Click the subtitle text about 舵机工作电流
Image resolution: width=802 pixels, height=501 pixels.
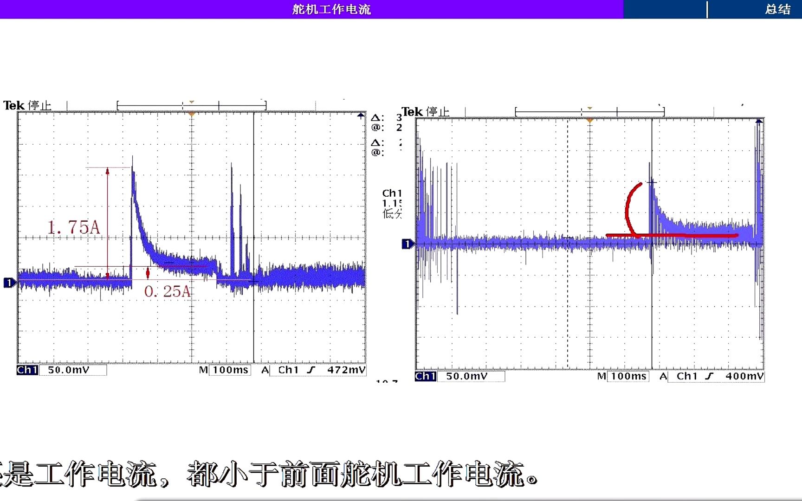pos(269,474)
